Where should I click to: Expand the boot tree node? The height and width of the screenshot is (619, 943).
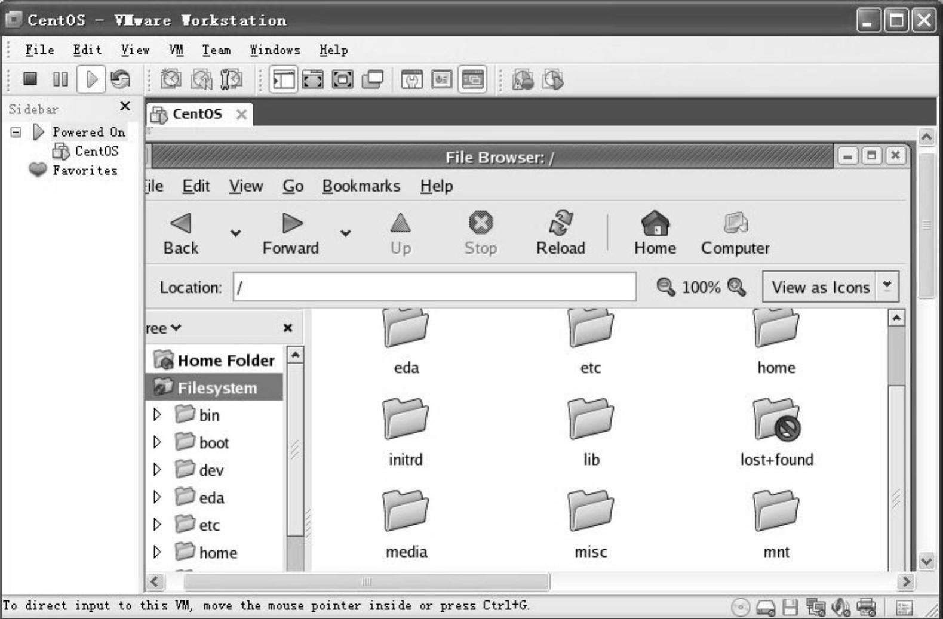tap(157, 442)
